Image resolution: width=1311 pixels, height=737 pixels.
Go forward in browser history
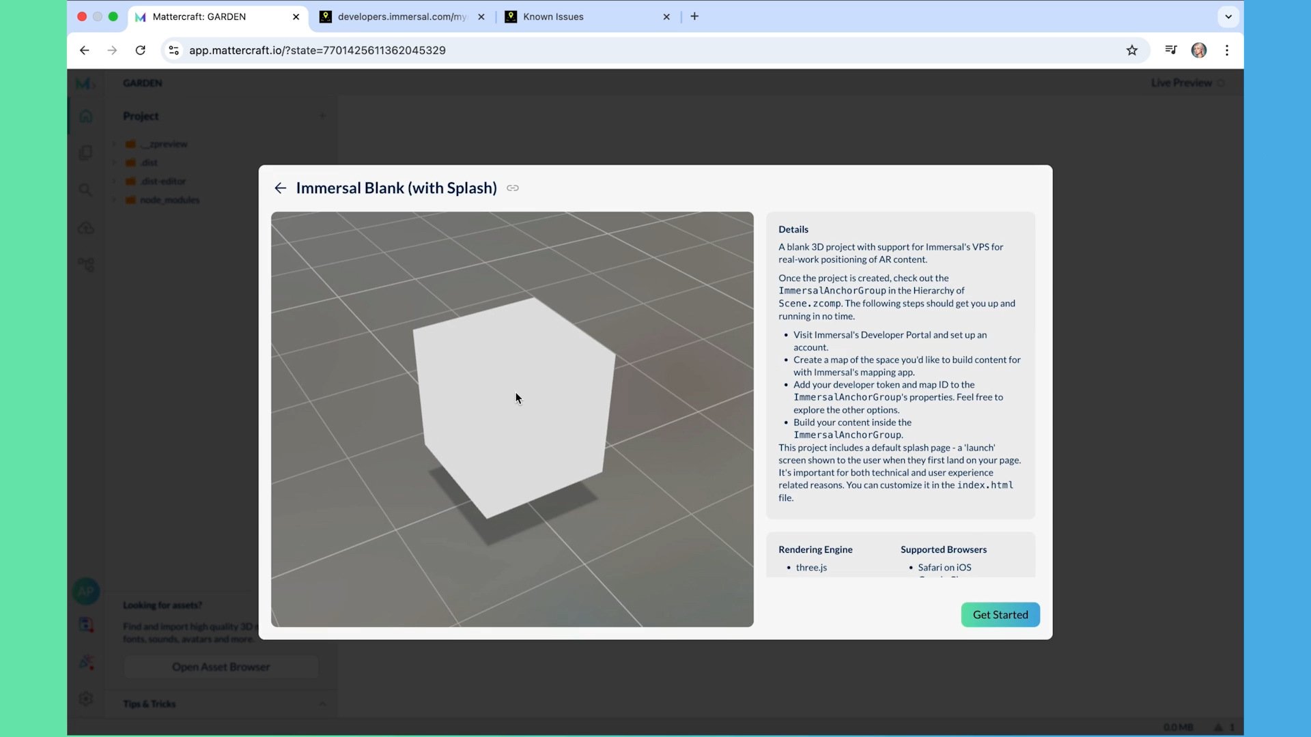[113, 50]
